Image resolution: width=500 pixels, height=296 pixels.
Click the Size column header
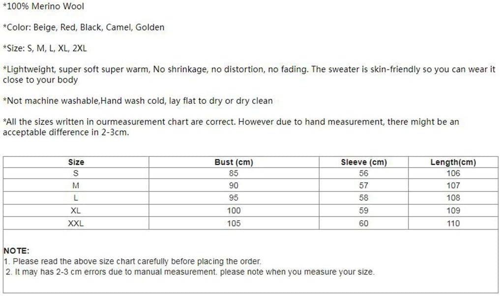click(x=76, y=162)
